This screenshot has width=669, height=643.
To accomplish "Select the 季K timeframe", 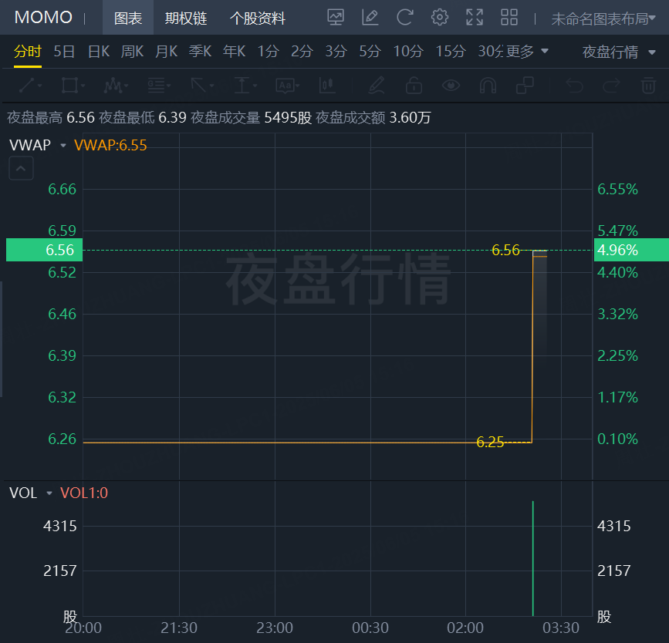I will (x=200, y=51).
